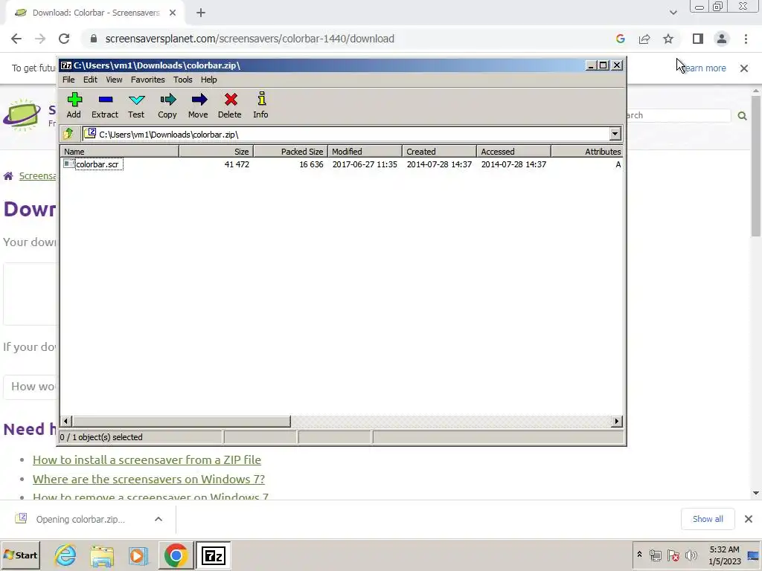
Task: Open the Chrome three-dot menu
Action: (746, 39)
